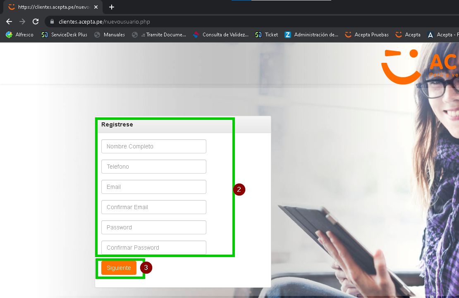Open the Alfresco bookmark

pos(19,35)
